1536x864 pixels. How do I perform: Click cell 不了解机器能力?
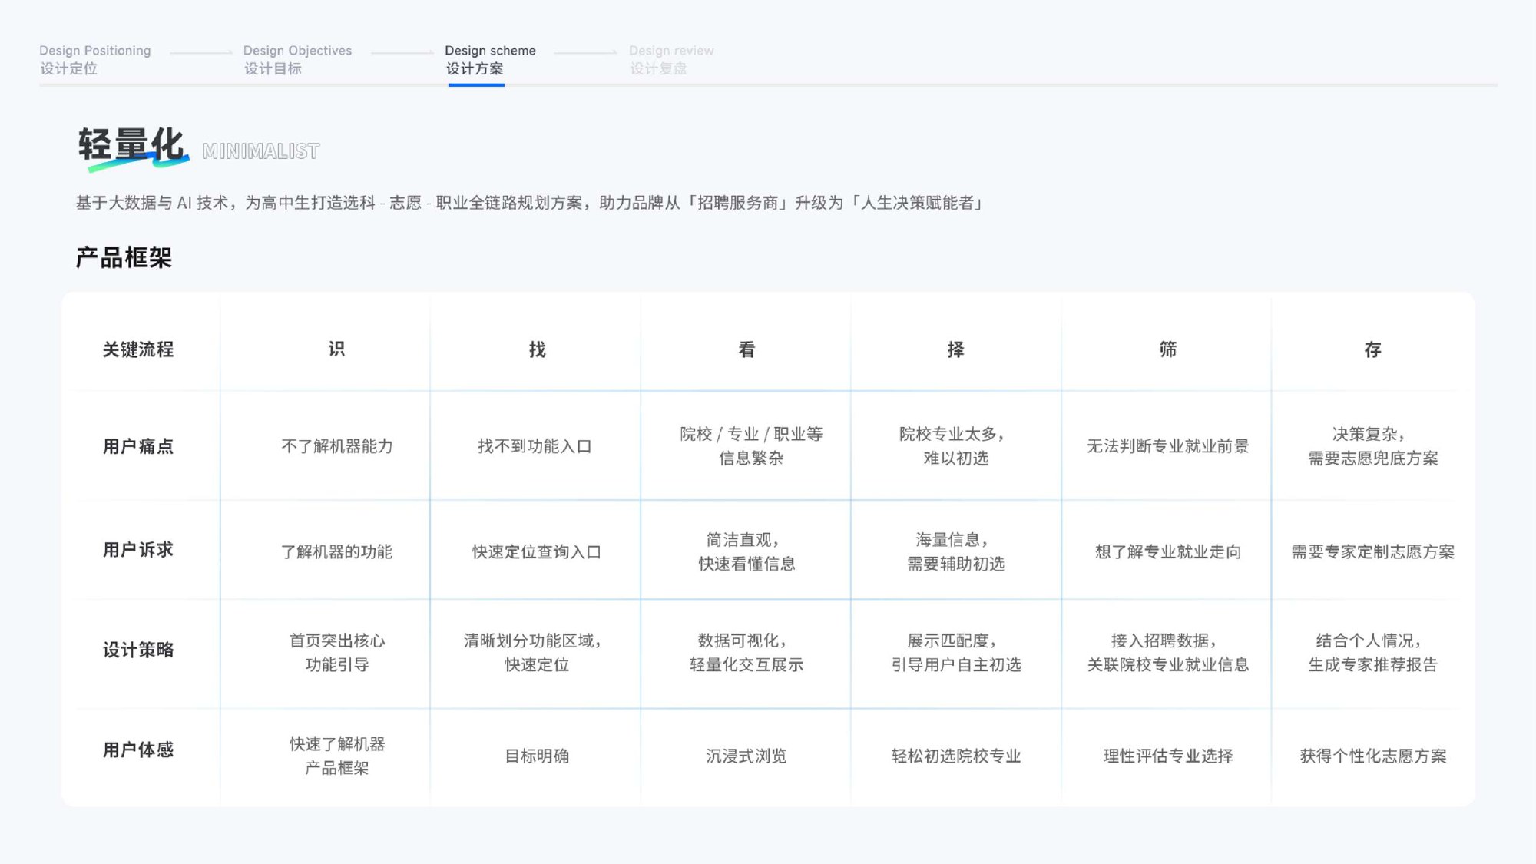tap(336, 446)
